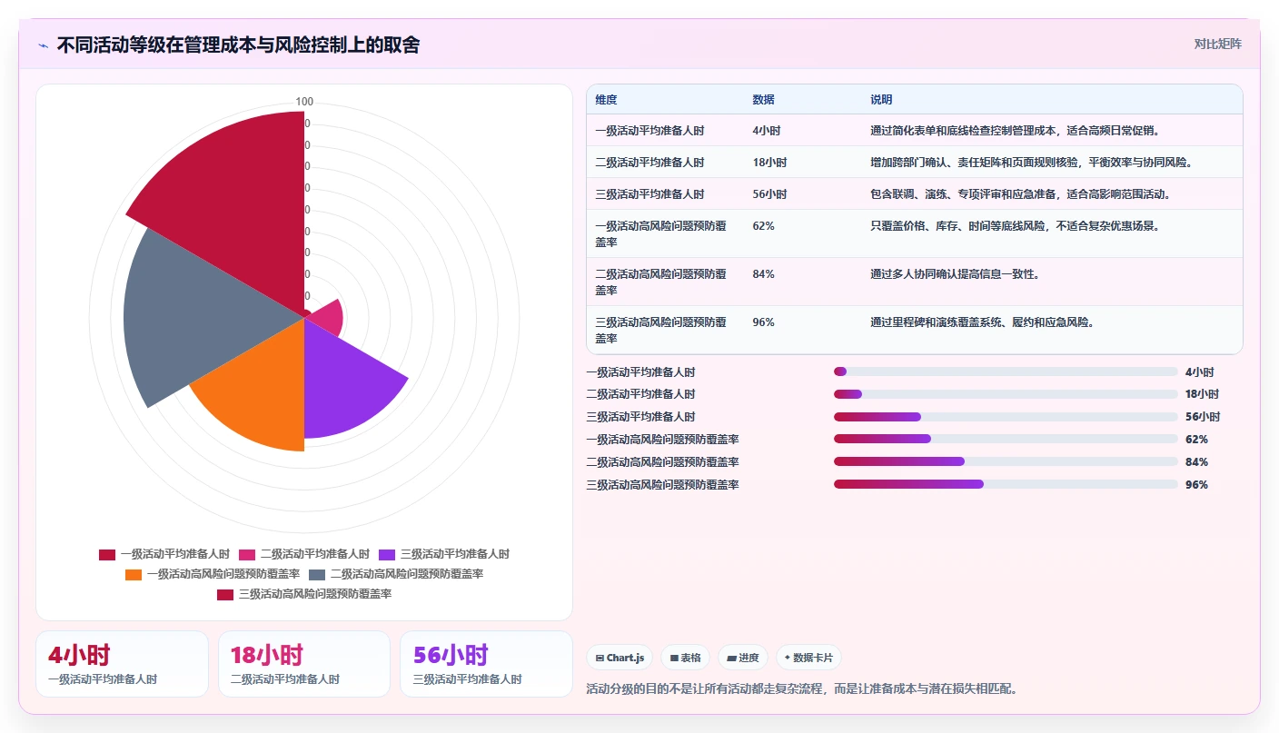Click the 对比矩阵 label in the header
The width and height of the screenshot is (1279, 733).
pyautogui.click(x=1217, y=44)
